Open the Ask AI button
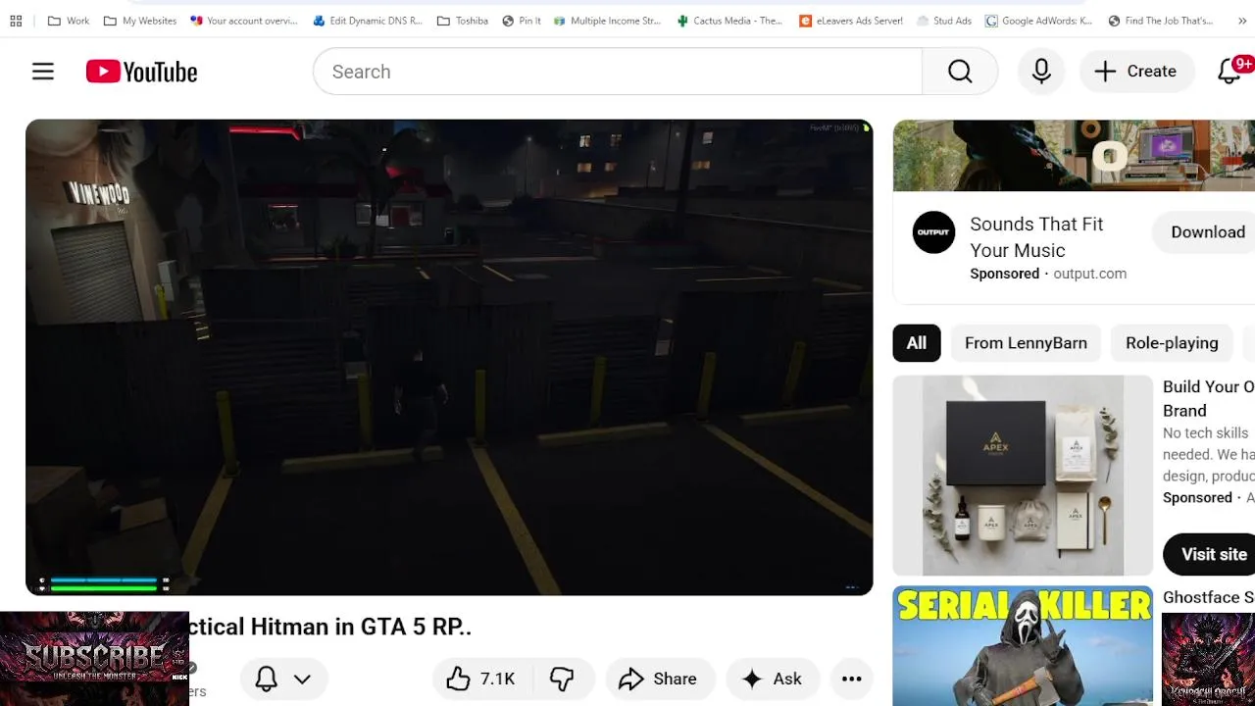Screen dimensions: 1255x706 click(772, 679)
